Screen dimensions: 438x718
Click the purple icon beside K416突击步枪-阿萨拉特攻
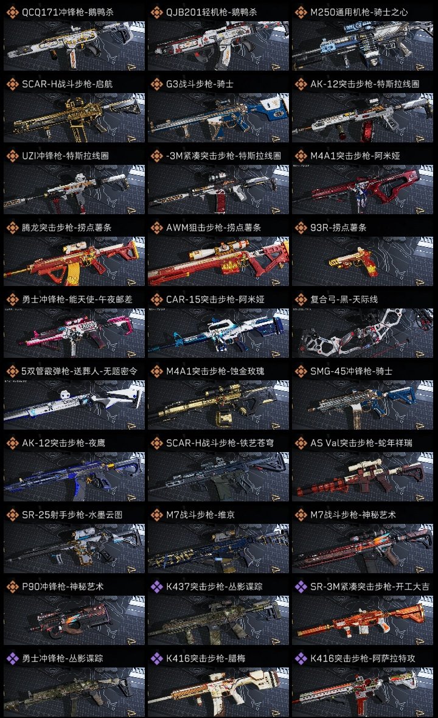(x=301, y=658)
